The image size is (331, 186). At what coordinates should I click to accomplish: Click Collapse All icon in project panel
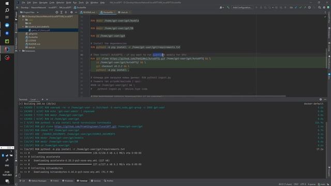[x=66, y=12]
